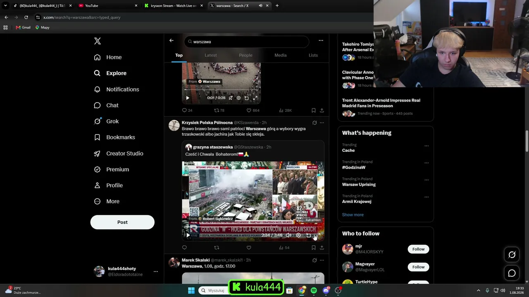Mute the warszawa Search browser tab
This screenshot has height=297, width=529.
coord(260,6)
